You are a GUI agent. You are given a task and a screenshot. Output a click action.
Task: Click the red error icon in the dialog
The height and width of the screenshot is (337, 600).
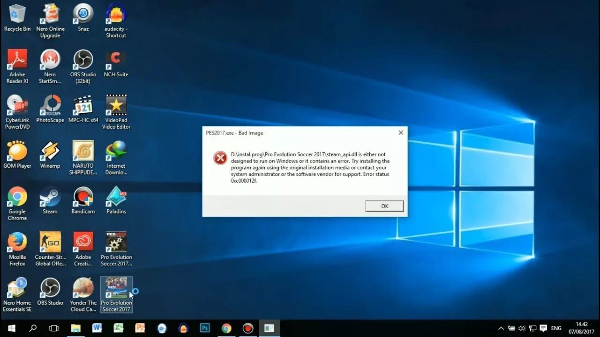point(220,158)
